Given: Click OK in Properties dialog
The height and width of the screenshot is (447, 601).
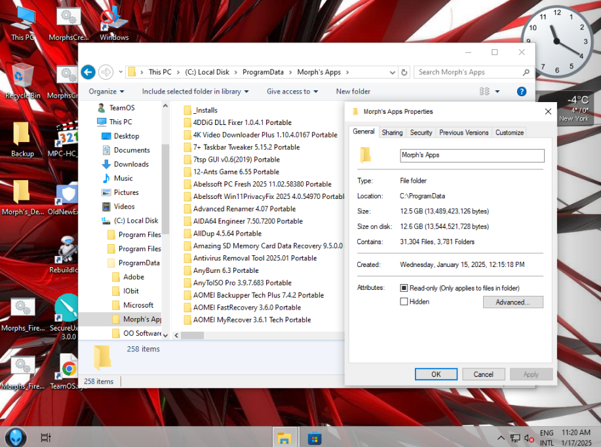Looking at the screenshot, I should (436, 374).
